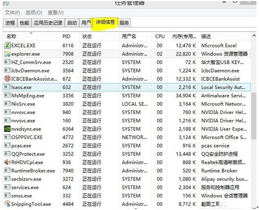Click the scroll up arrow of process list
259x210 pixels.
(x=254, y=36)
